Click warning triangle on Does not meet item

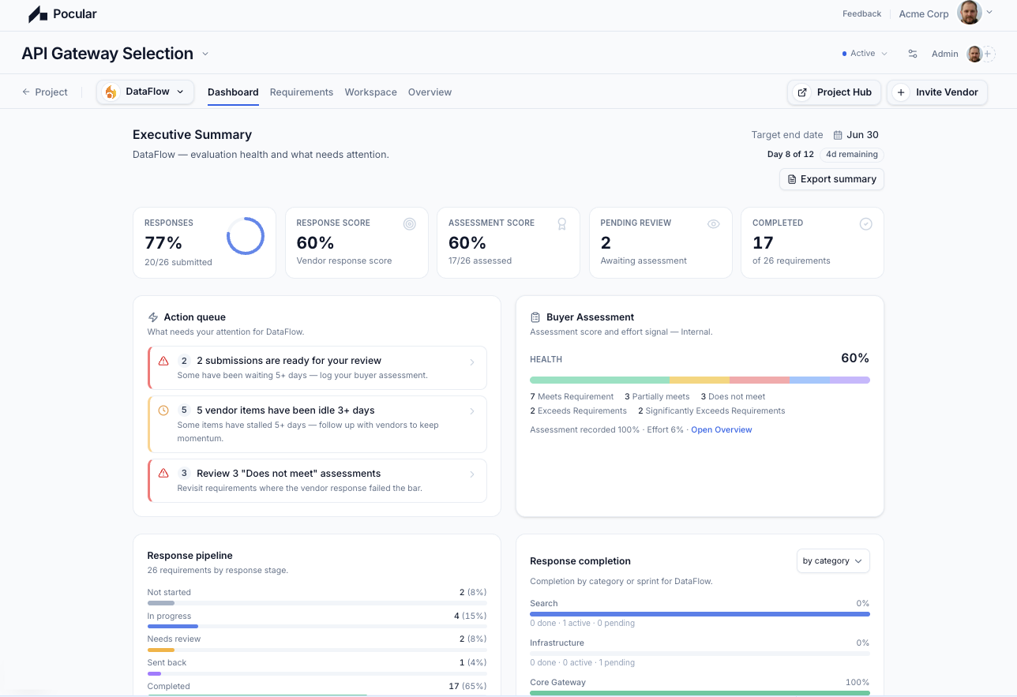(x=163, y=474)
